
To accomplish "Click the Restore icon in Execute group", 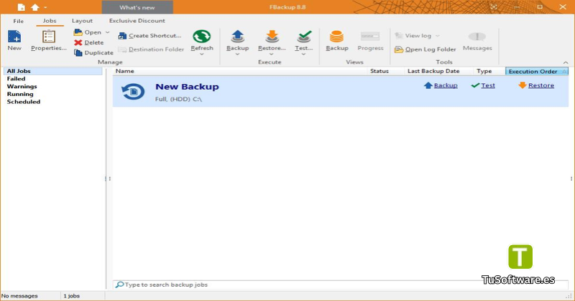I will tap(272, 37).
